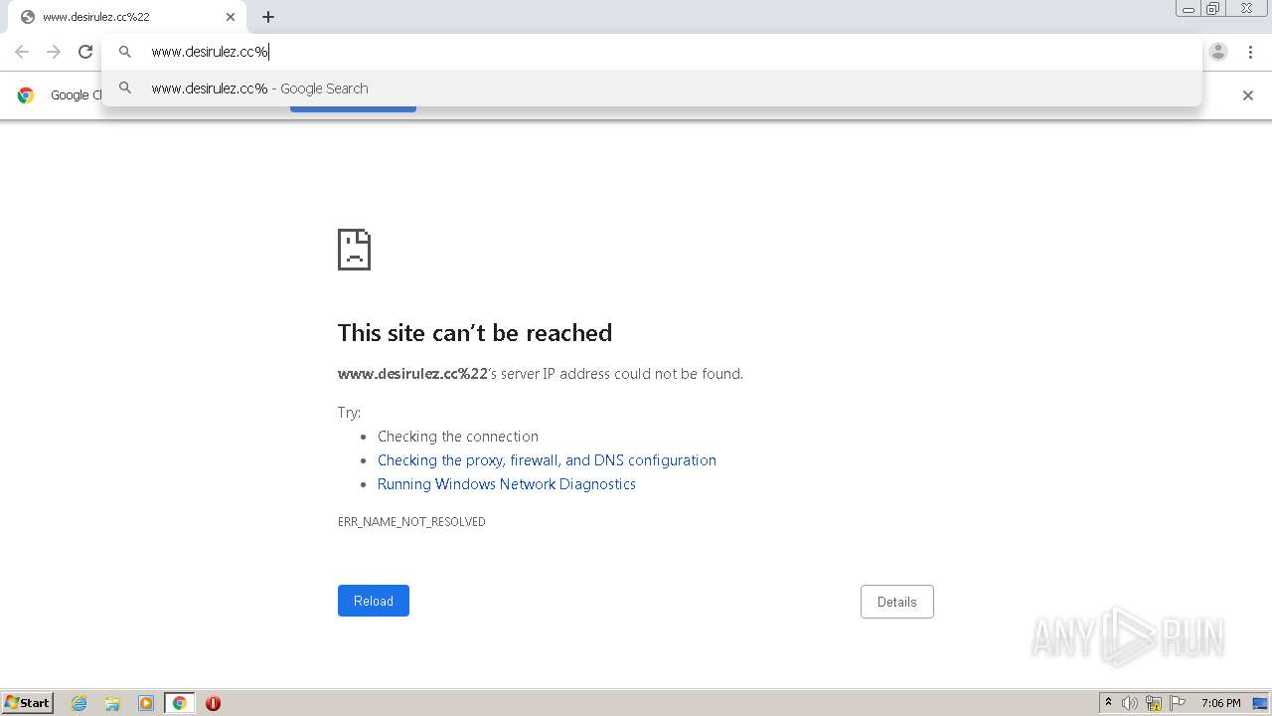Reload page with toolbar refresh icon
This screenshot has height=716, width=1272.
pyautogui.click(x=85, y=52)
